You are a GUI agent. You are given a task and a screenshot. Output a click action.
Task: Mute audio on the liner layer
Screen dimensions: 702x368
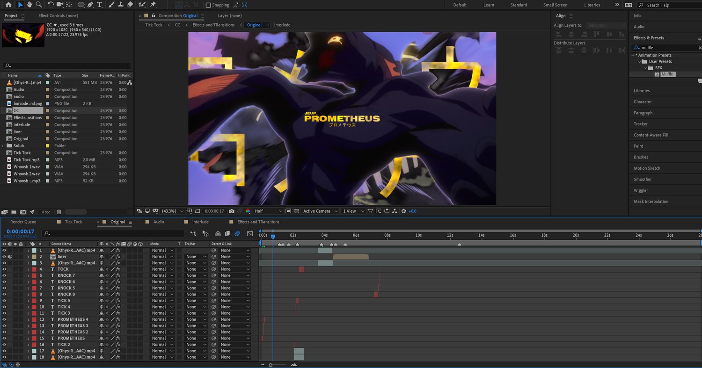click(x=10, y=257)
